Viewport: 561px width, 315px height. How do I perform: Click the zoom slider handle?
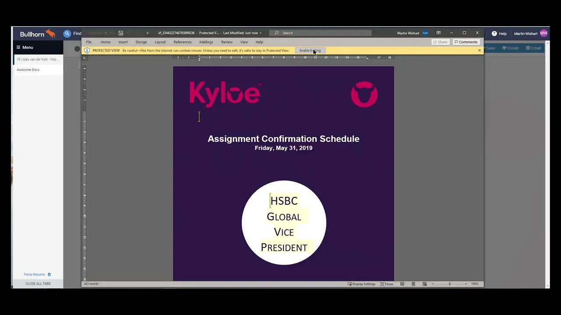coord(449,284)
